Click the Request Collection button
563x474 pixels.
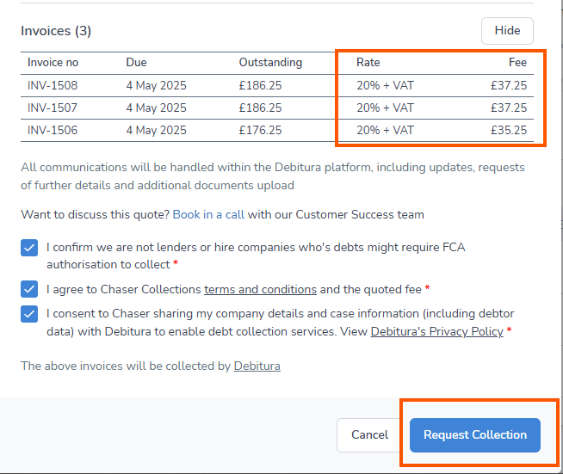474,434
